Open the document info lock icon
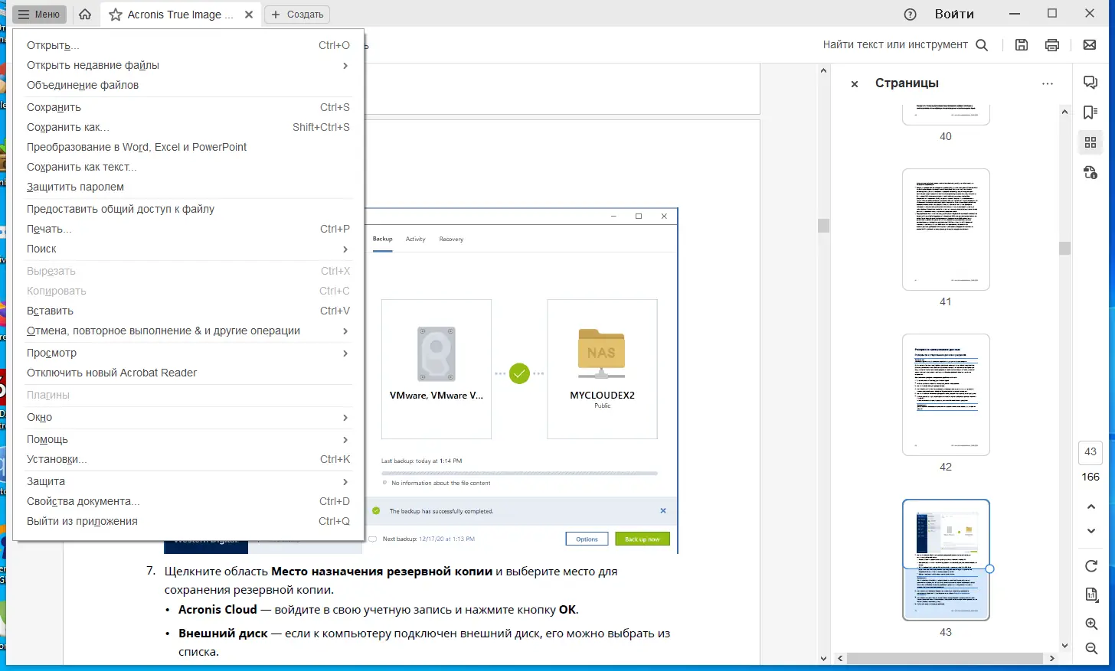 point(1090,172)
